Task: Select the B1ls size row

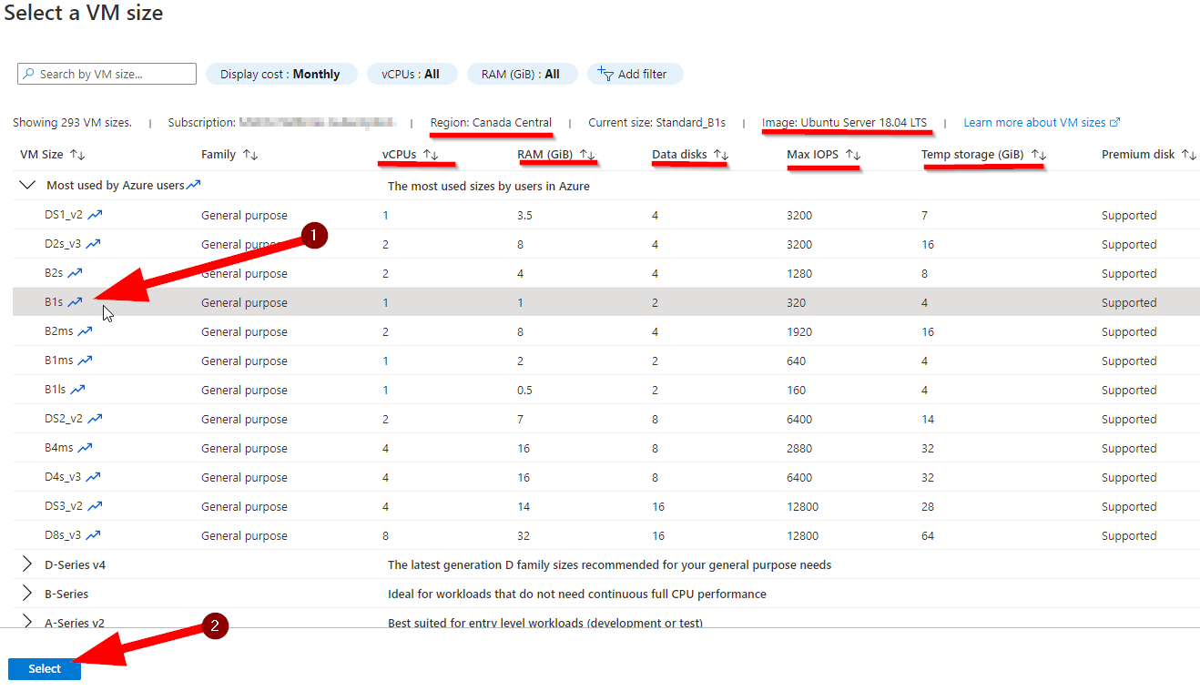Action: coord(606,390)
